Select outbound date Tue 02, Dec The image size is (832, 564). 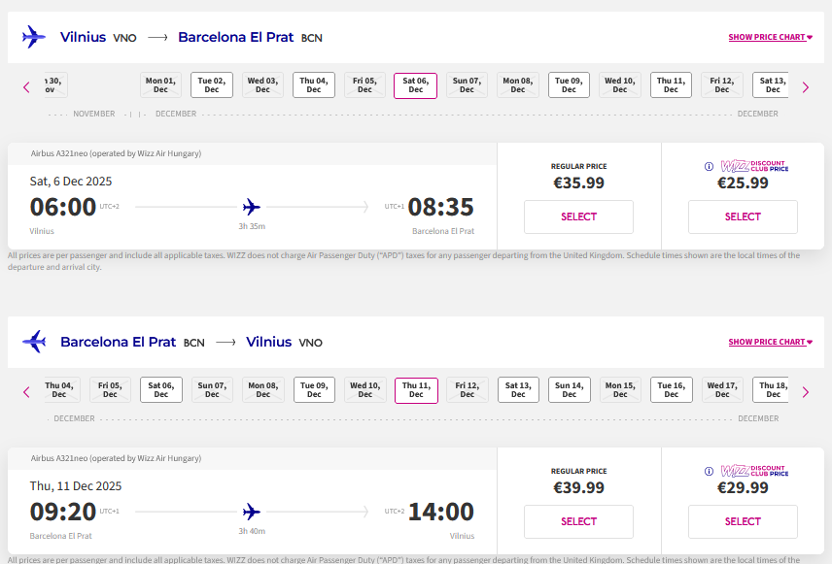[212, 85]
